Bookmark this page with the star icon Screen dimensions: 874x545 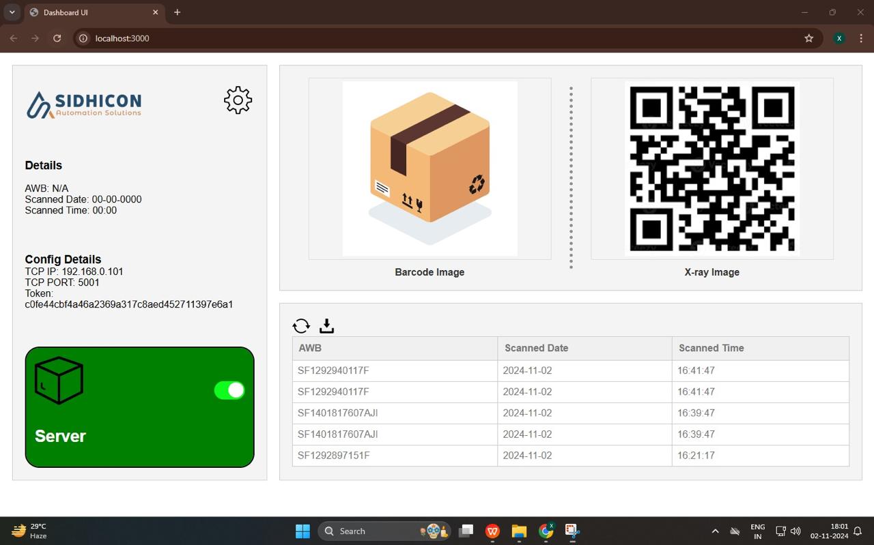coord(809,38)
